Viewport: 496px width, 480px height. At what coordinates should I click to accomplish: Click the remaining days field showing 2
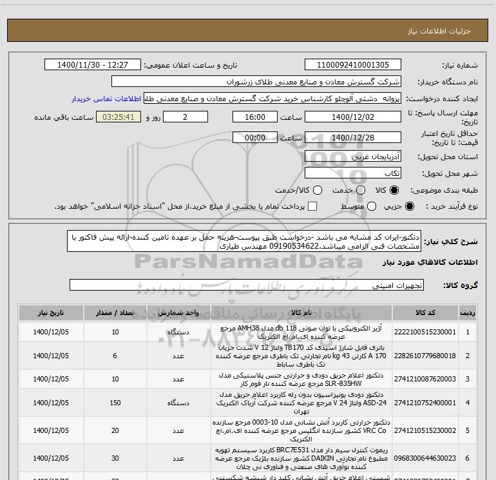click(x=186, y=117)
